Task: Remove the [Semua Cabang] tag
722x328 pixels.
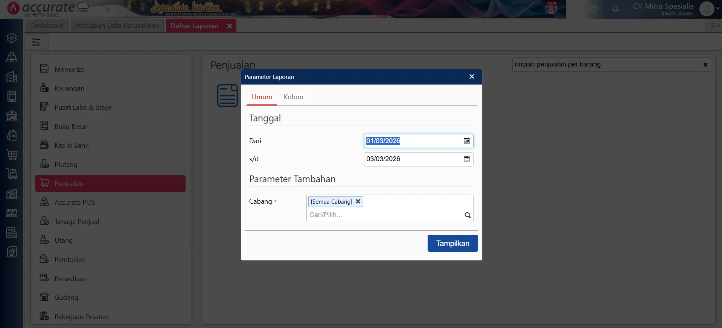Action: [x=358, y=201]
